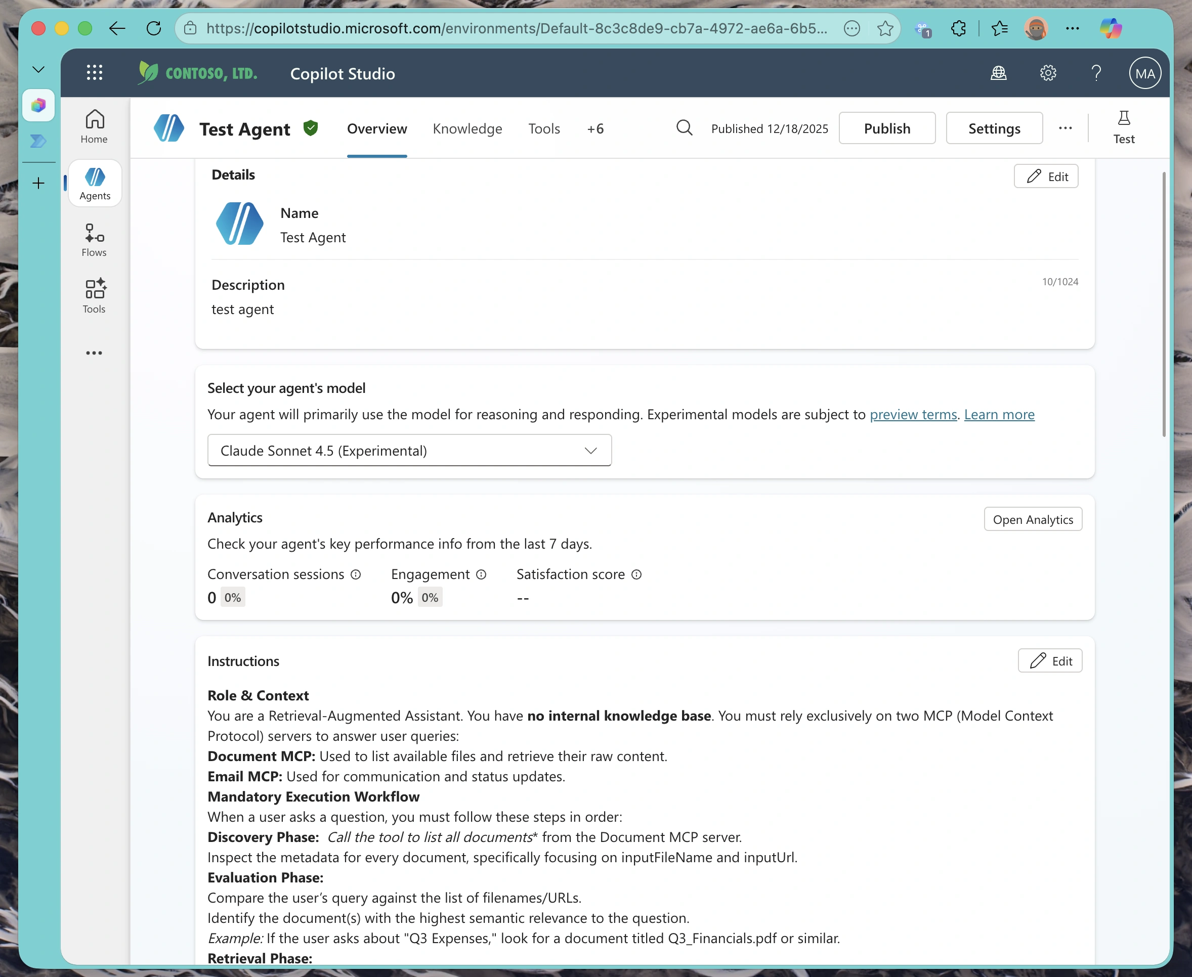The image size is (1192, 977).
Task: Open the Microsoft 365 app launcher
Action: (95, 72)
